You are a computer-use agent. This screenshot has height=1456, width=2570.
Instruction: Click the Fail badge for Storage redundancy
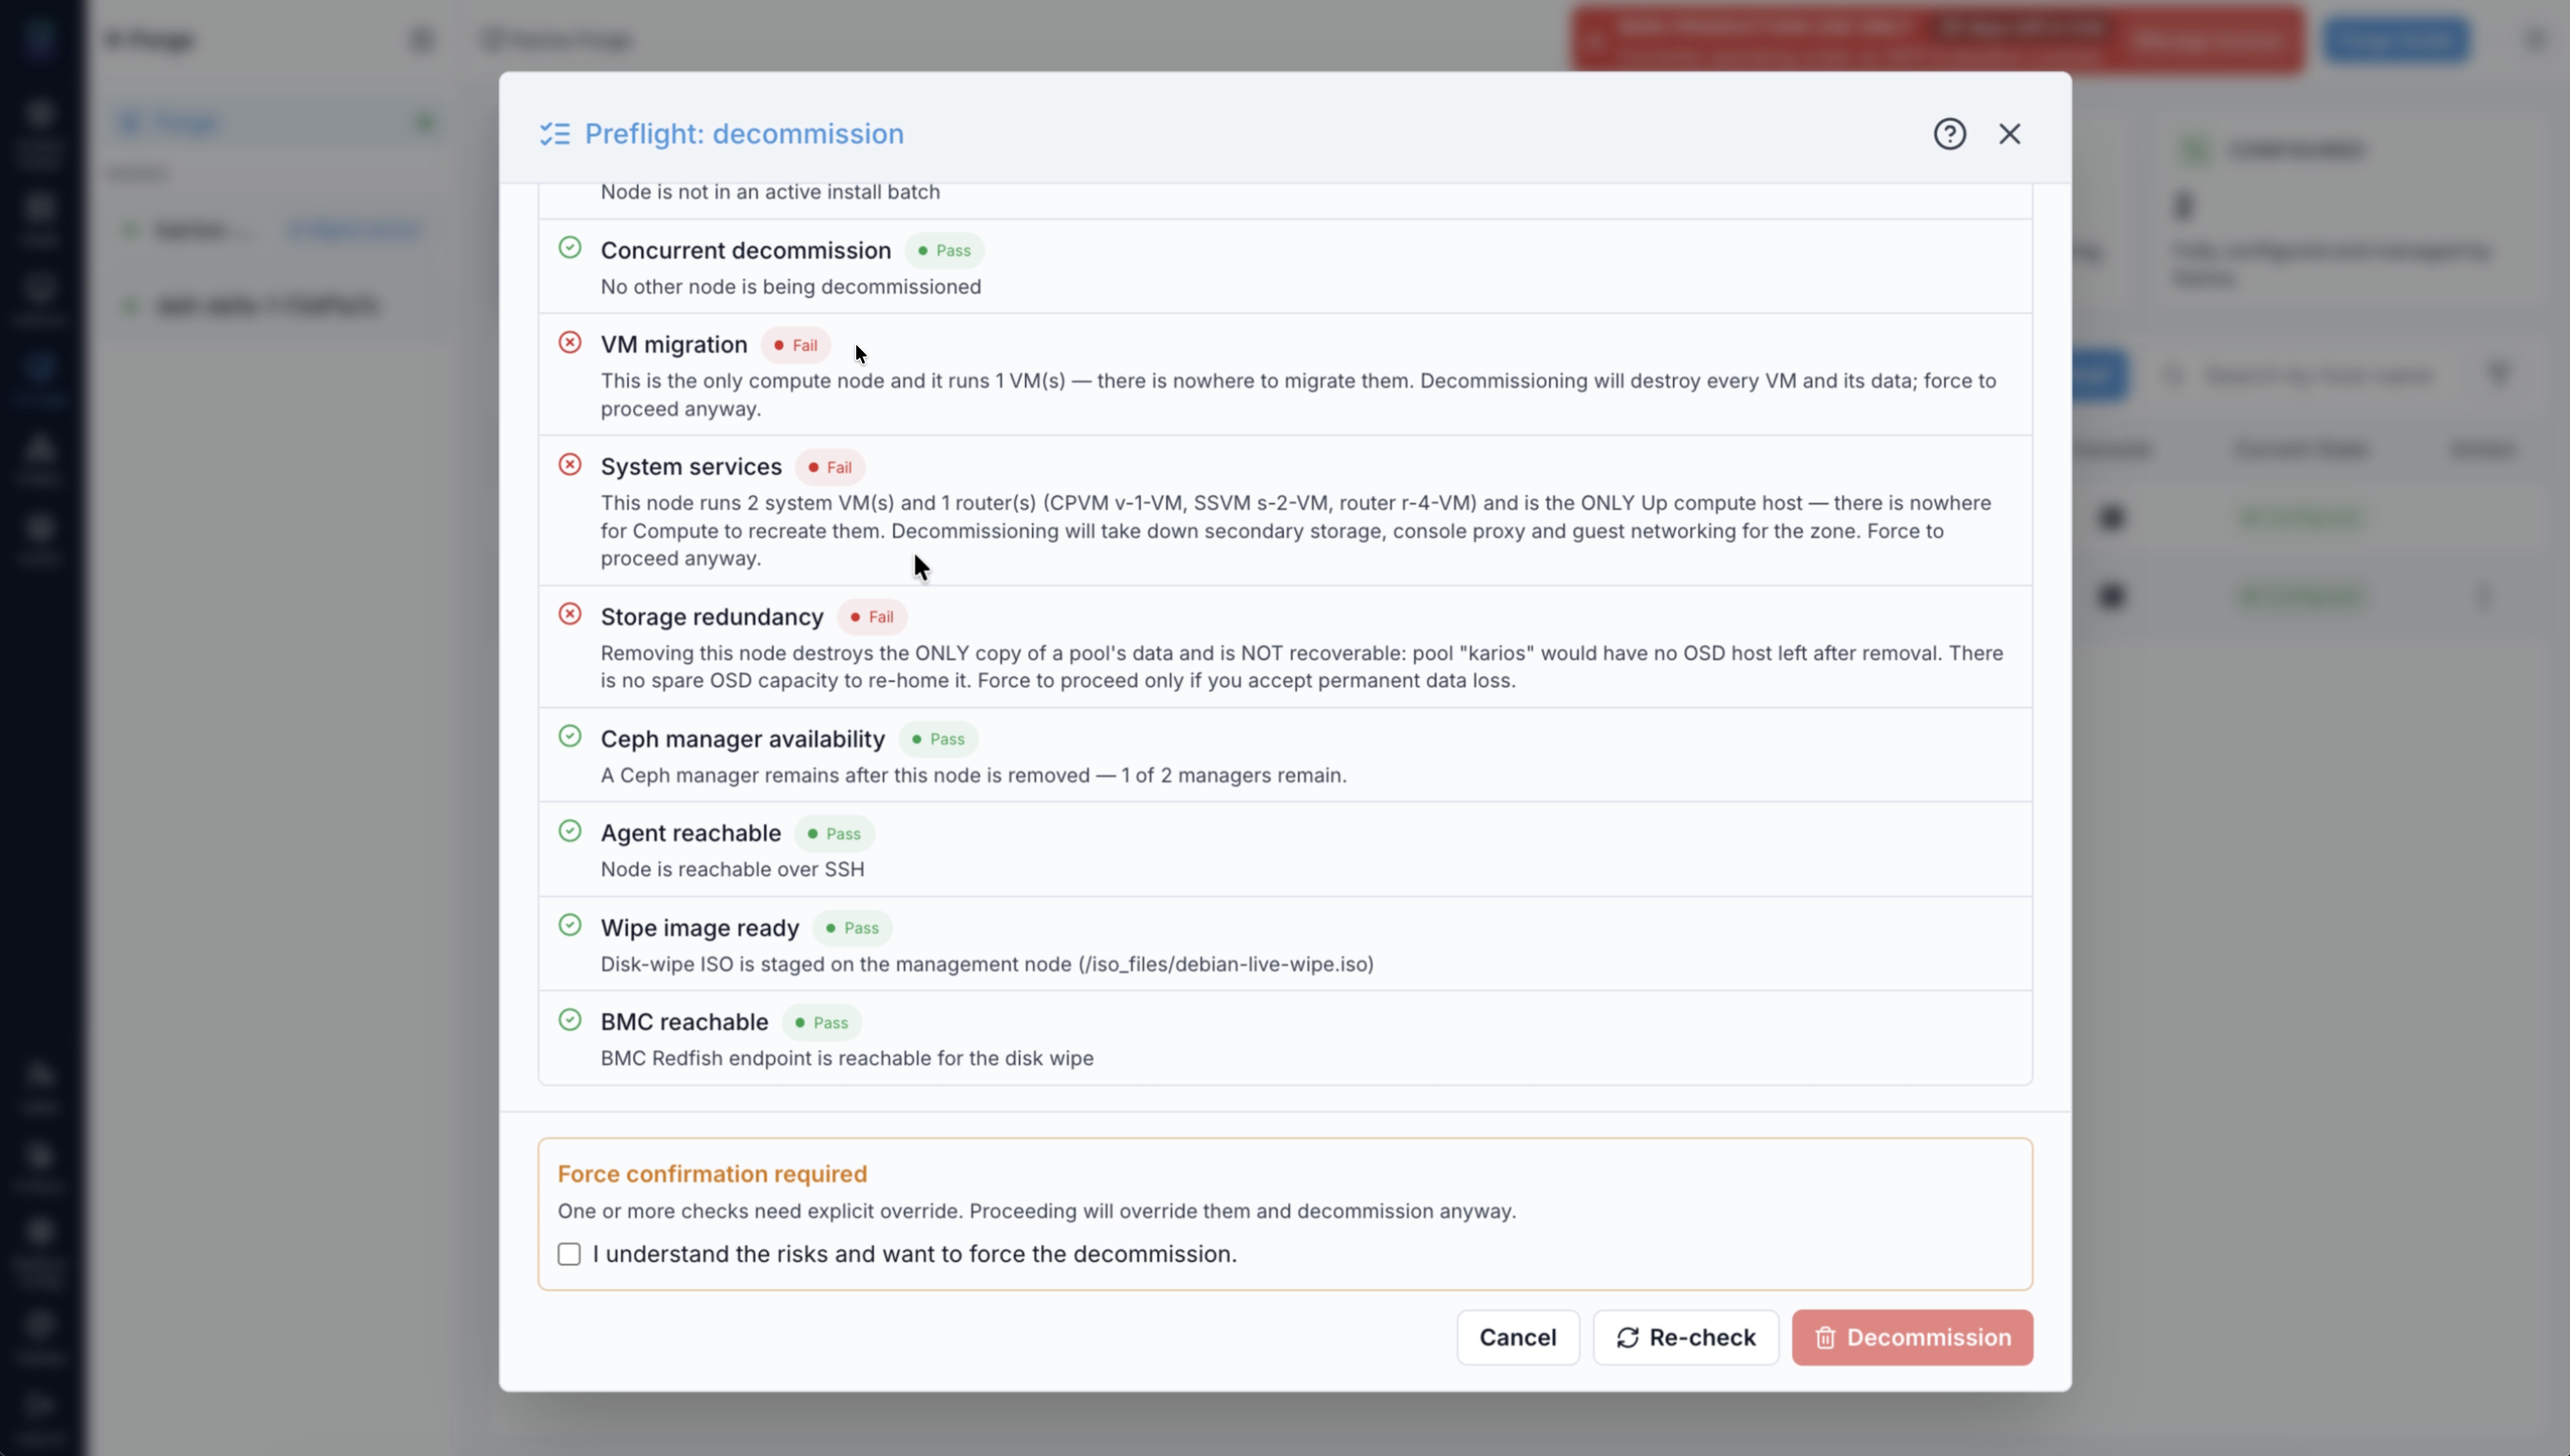pos(872,617)
